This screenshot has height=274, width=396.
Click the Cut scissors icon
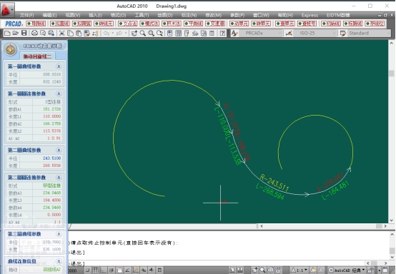coord(62,33)
